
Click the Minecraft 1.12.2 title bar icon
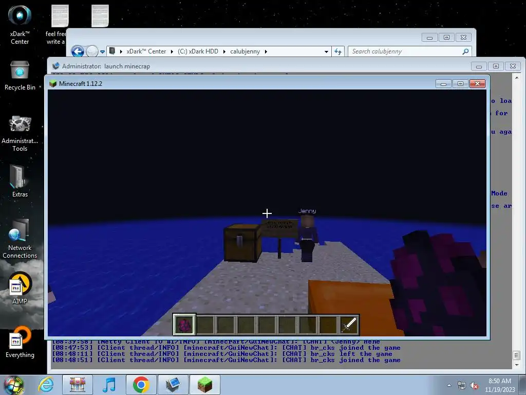tap(53, 84)
